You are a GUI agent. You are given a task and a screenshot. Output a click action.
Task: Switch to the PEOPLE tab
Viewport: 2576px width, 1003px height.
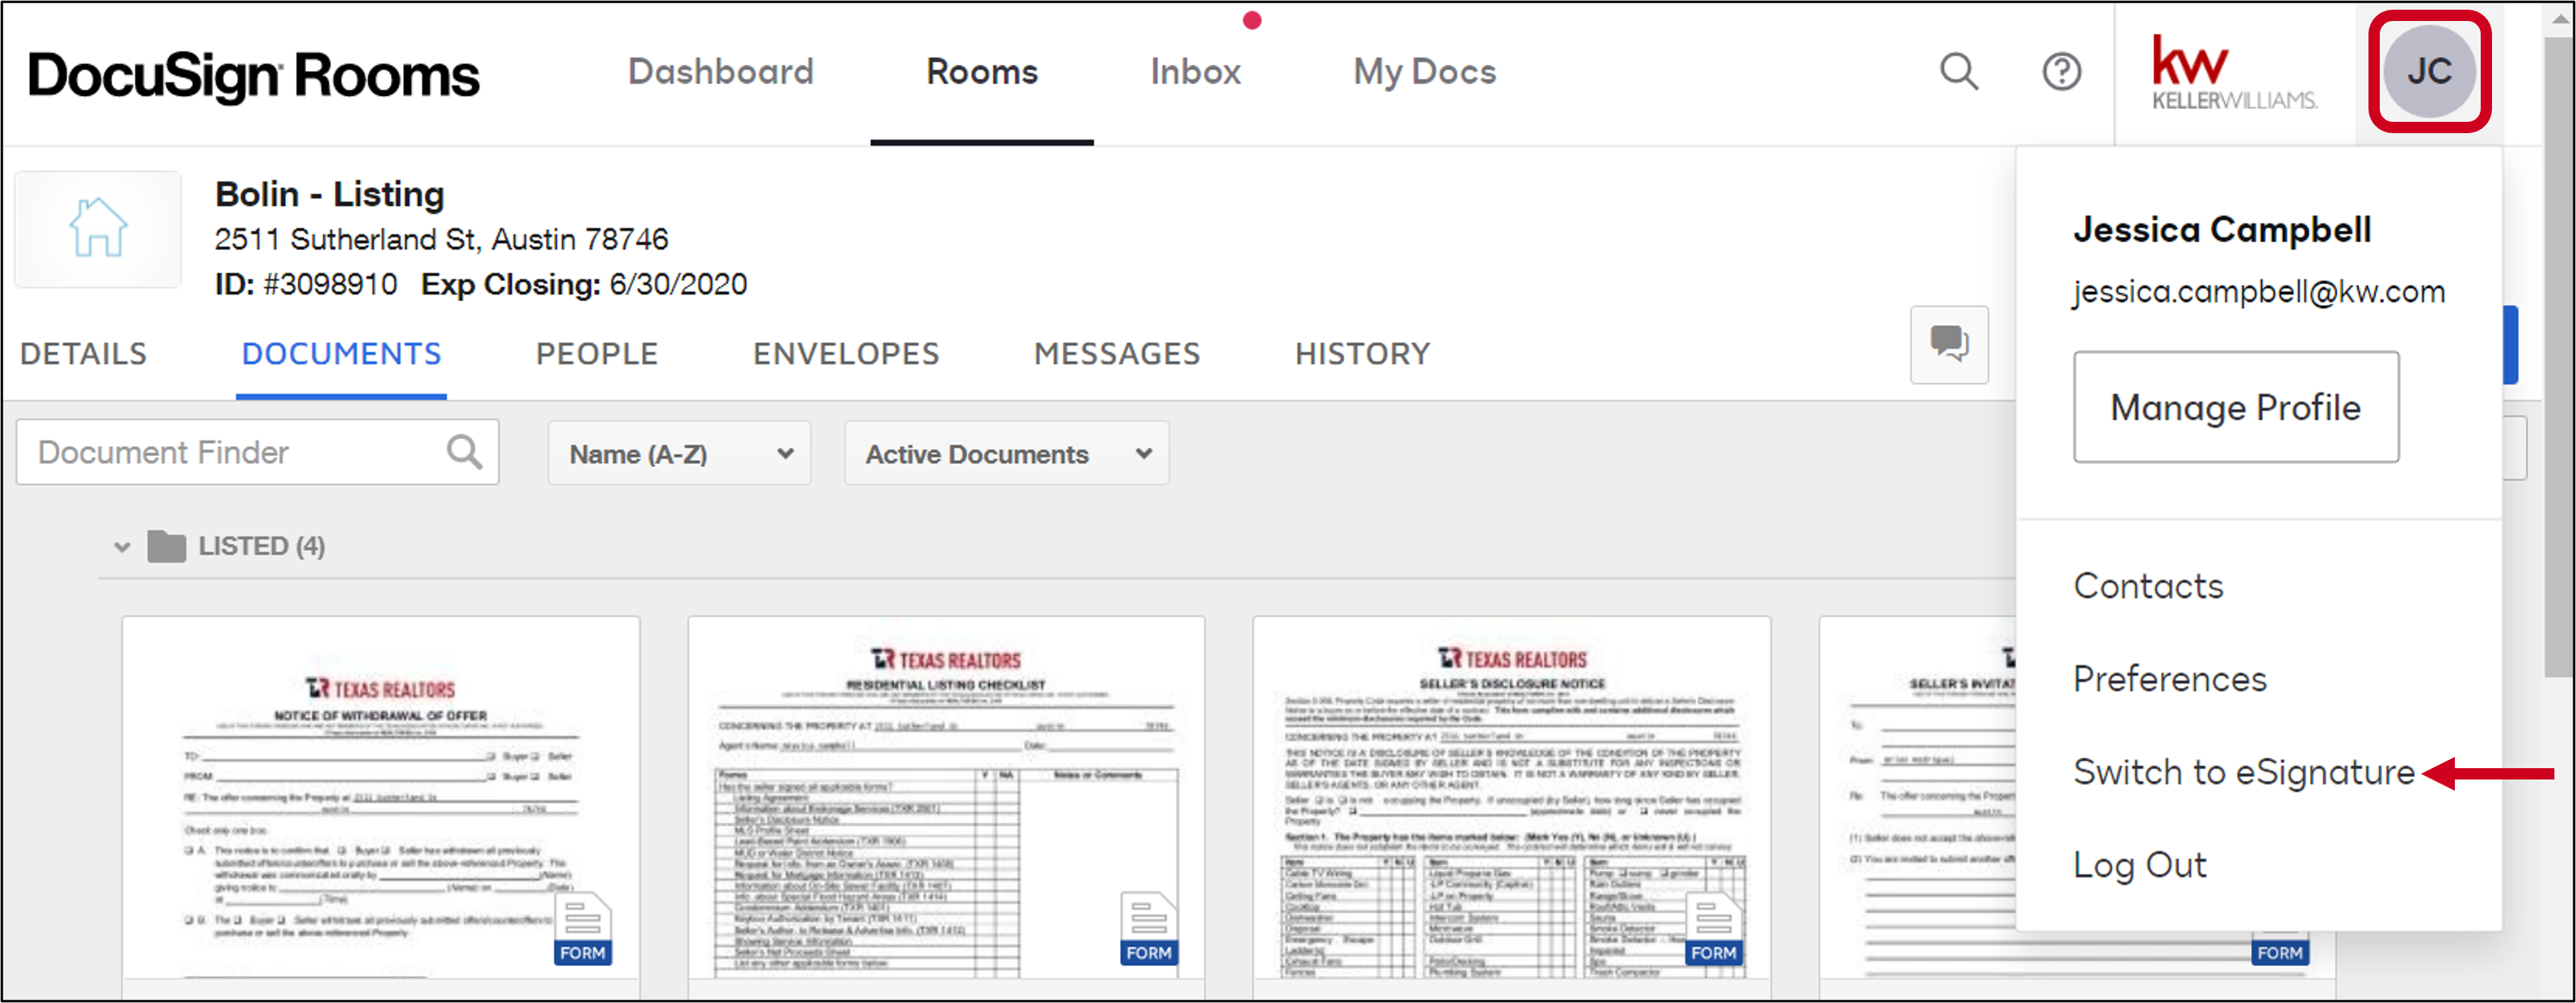[x=597, y=353]
